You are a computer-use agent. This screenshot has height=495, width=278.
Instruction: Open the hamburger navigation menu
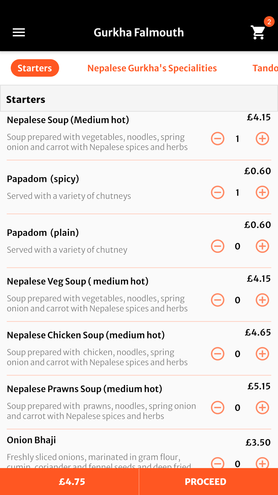pos(19,32)
